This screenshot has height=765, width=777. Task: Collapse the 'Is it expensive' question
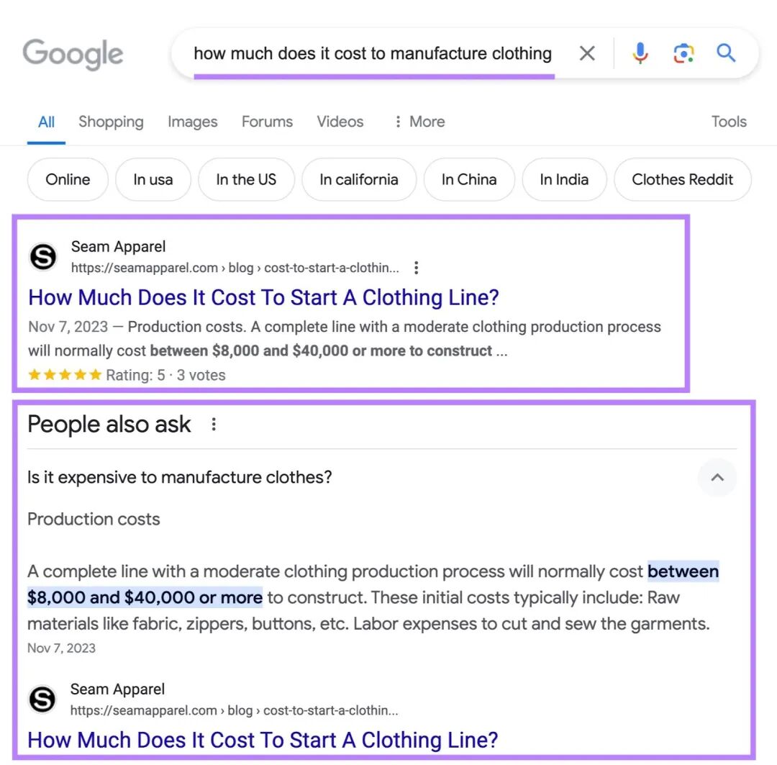[x=717, y=477]
